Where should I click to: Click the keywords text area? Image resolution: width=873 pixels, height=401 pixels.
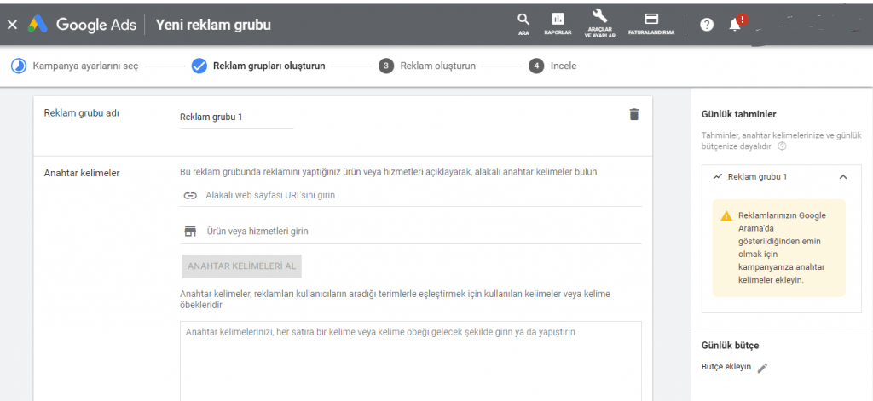(411, 361)
